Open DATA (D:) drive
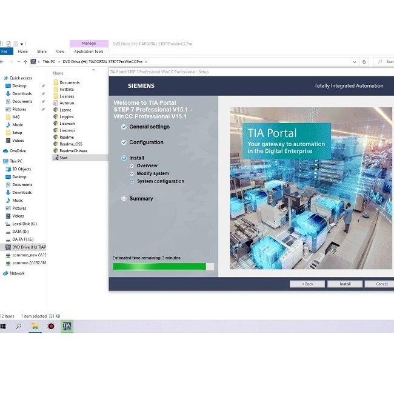This screenshot has height=394, width=394. [18, 232]
